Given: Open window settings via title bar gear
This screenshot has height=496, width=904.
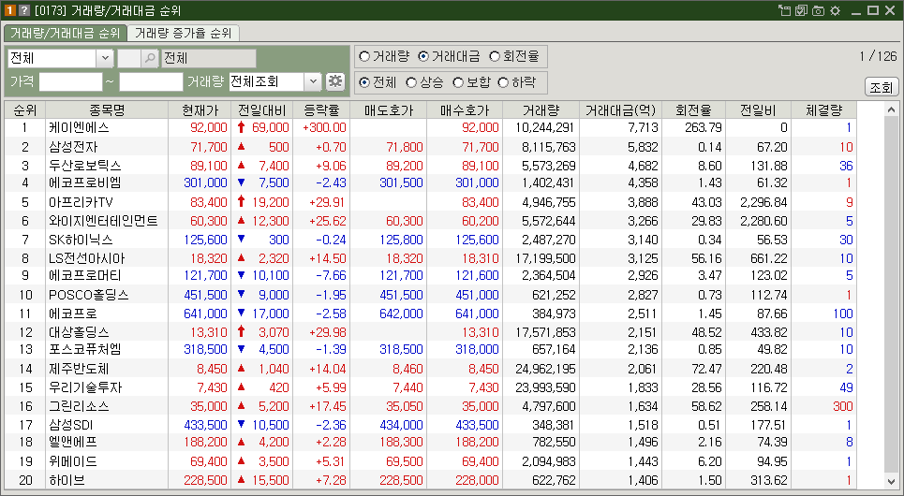Looking at the screenshot, I should click(x=835, y=10).
